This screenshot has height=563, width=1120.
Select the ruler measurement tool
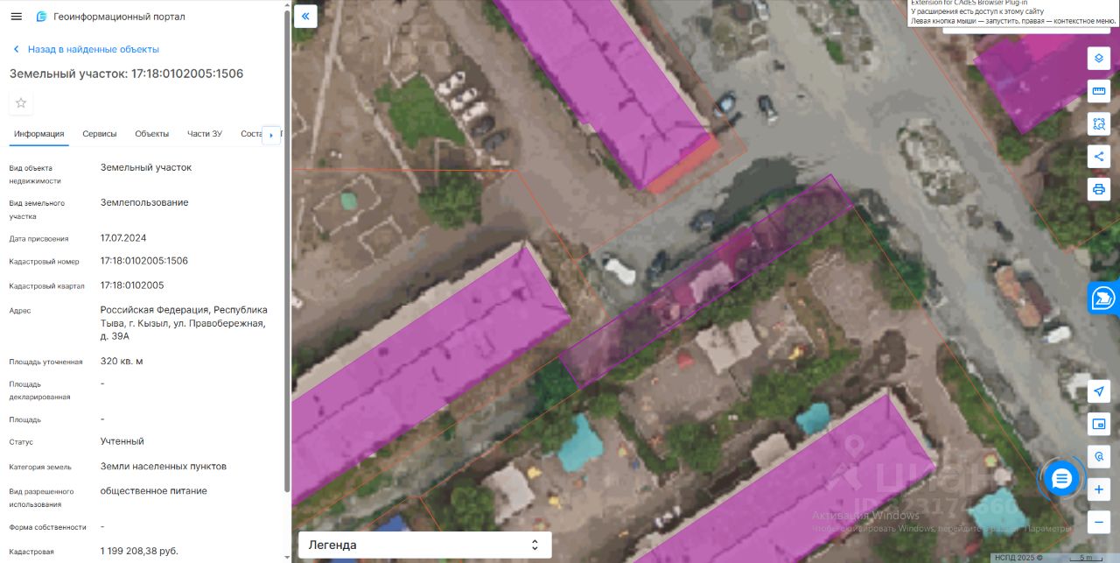pyautogui.click(x=1099, y=91)
